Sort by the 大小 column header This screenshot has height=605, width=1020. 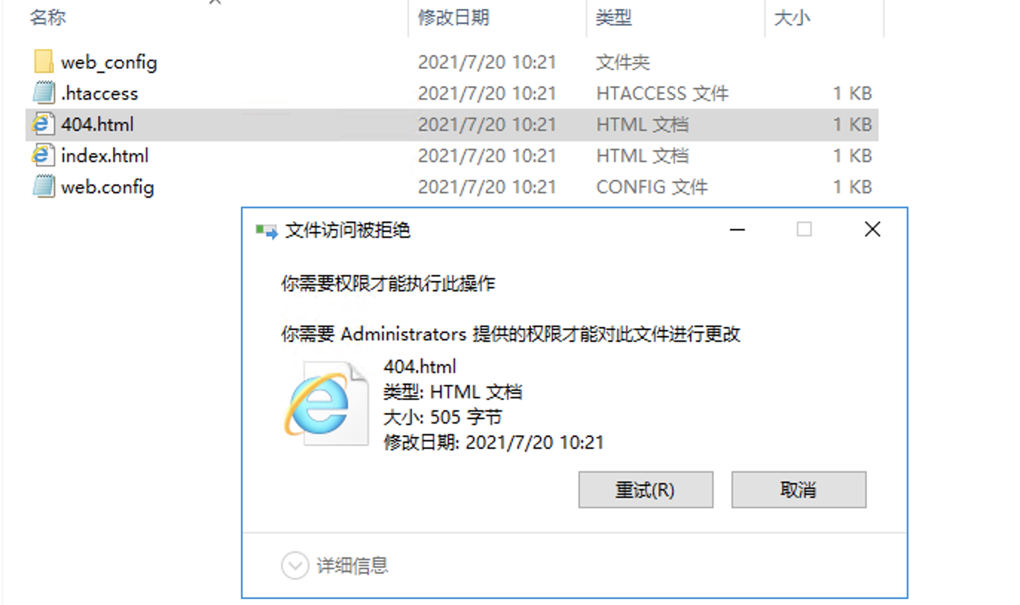click(x=792, y=18)
